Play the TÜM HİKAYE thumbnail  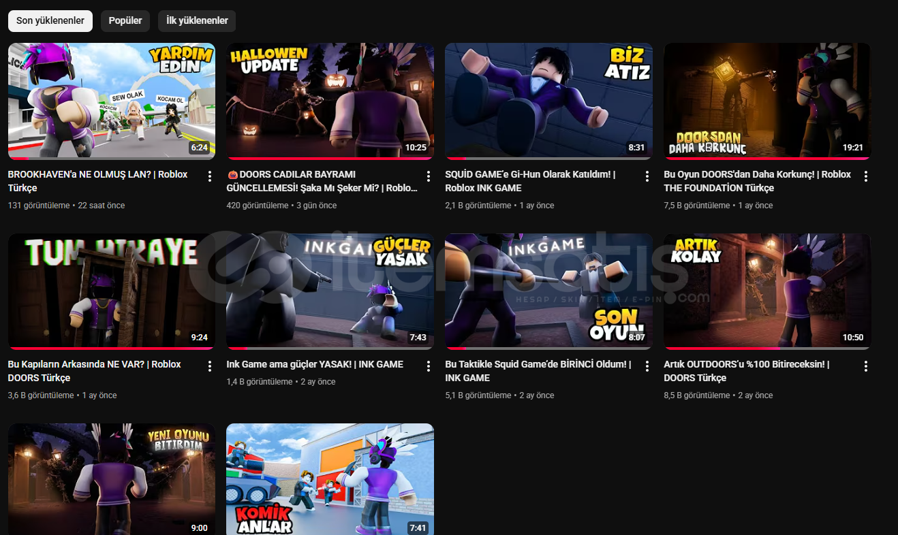pyautogui.click(x=112, y=291)
